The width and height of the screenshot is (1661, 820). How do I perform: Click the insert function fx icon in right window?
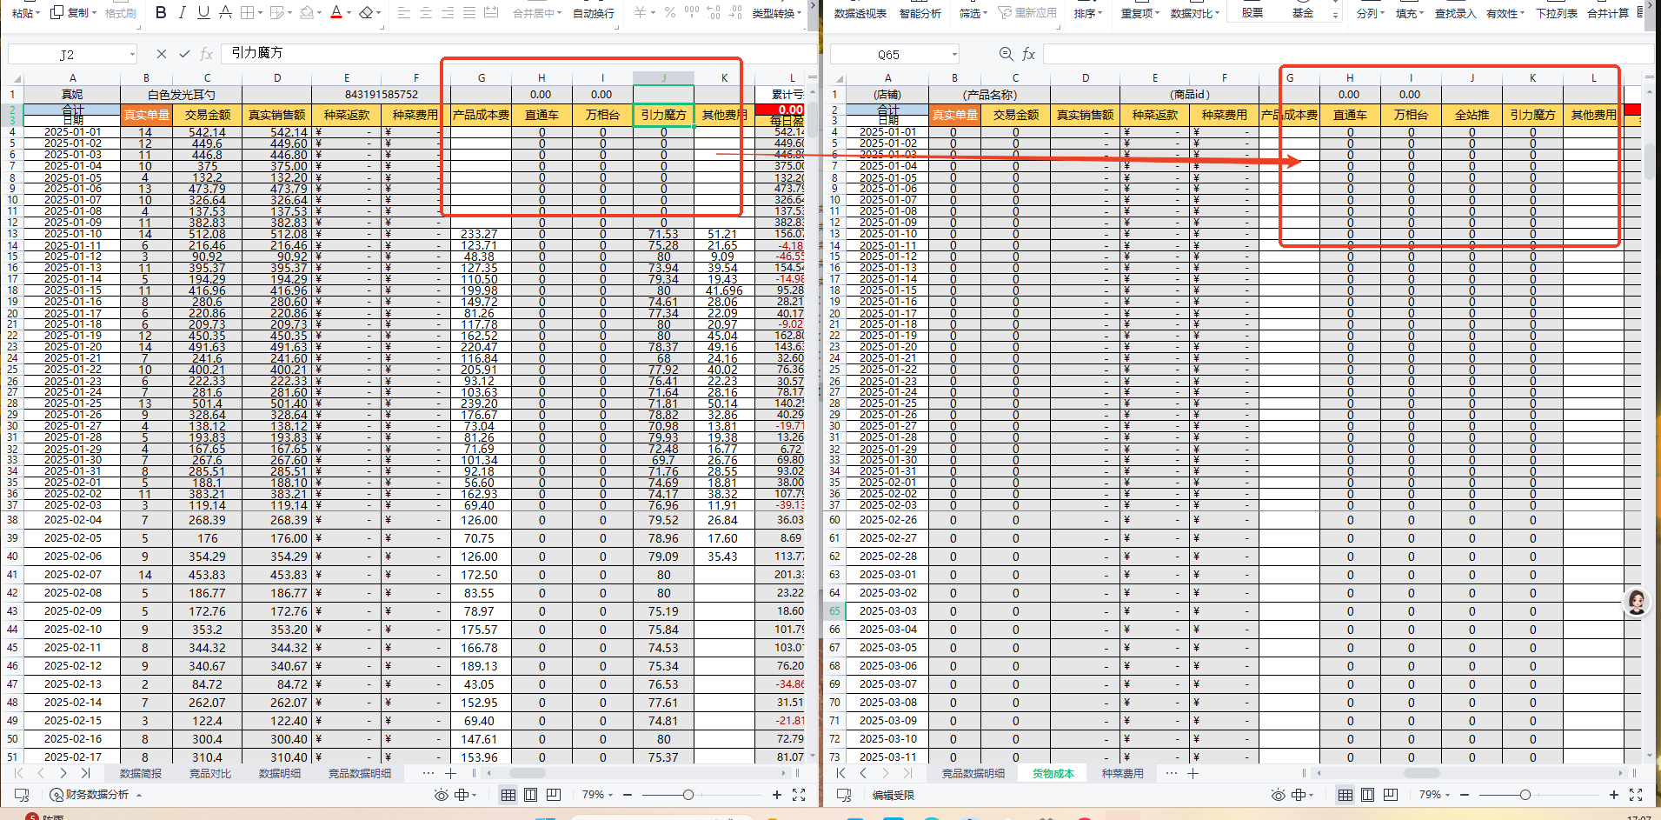tap(1029, 54)
